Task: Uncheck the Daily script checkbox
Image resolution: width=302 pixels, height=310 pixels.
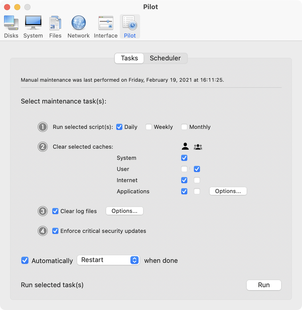Action: (119, 127)
